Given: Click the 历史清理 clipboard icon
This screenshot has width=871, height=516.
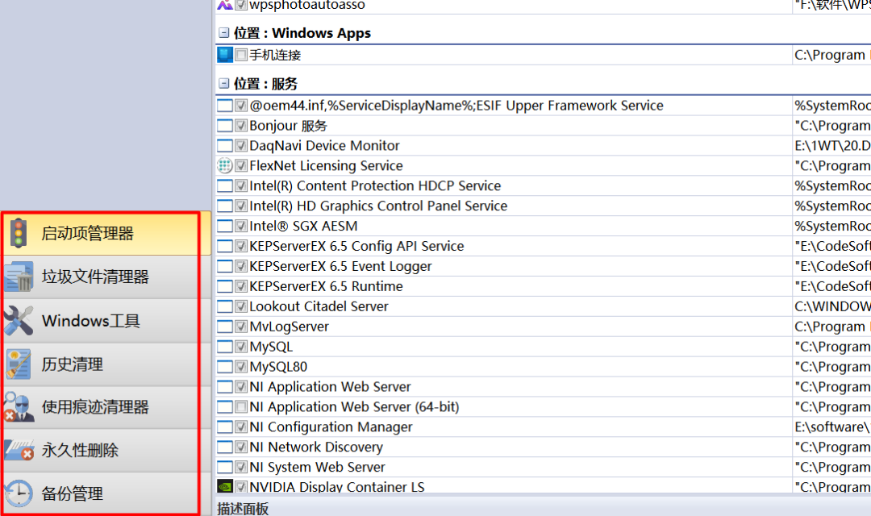Looking at the screenshot, I should coord(19,364).
